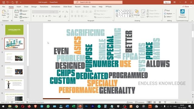
Task: Select slide 3 thumbnail
Action: click(14, 57)
